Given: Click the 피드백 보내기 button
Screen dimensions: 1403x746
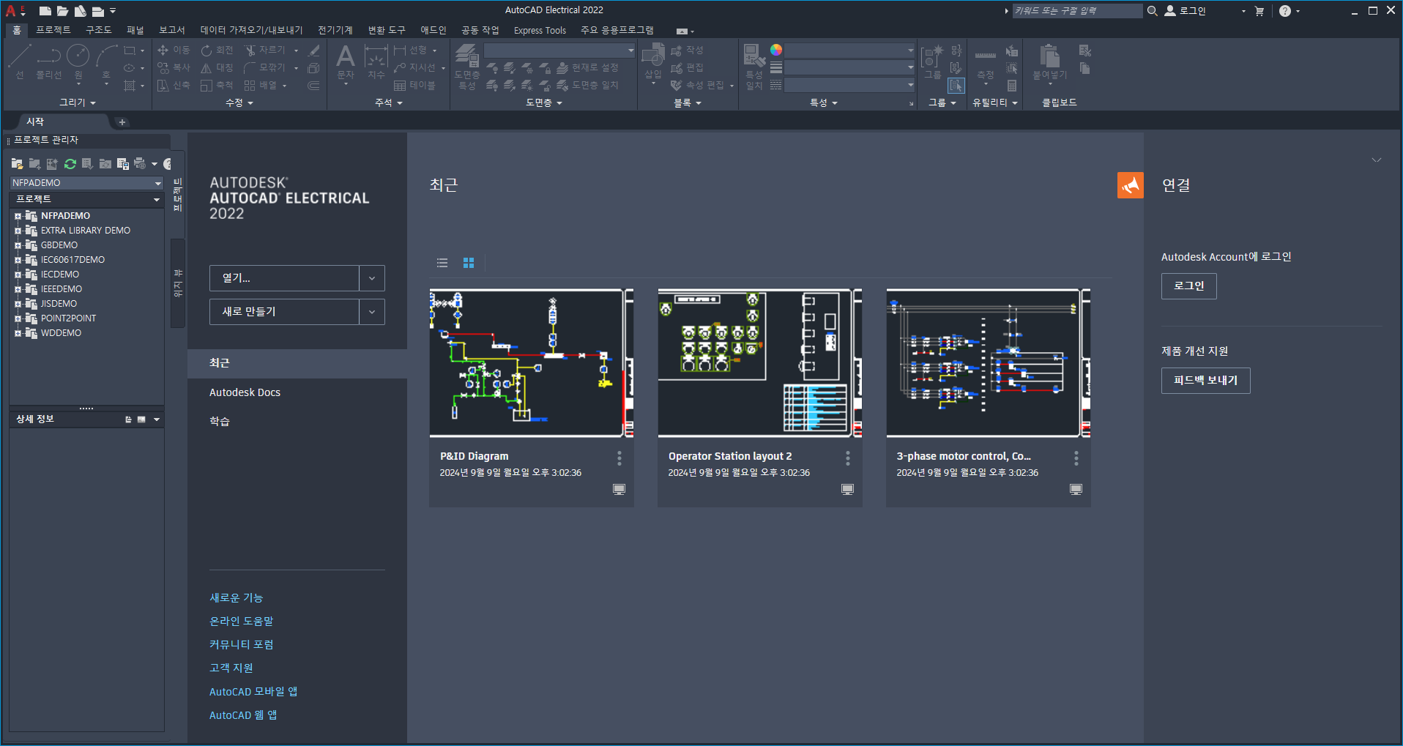Looking at the screenshot, I should 1205,381.
